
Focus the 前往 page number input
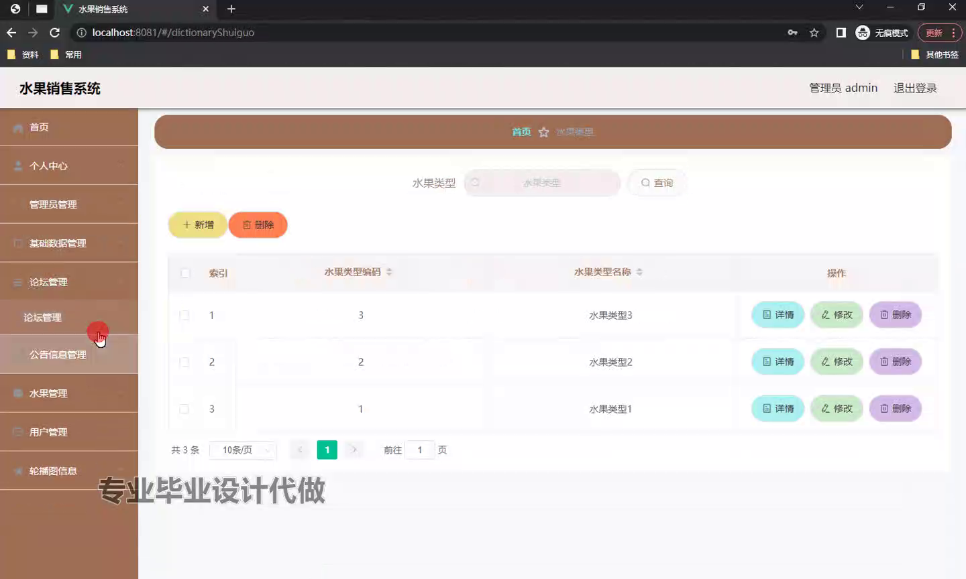[420, 450]
